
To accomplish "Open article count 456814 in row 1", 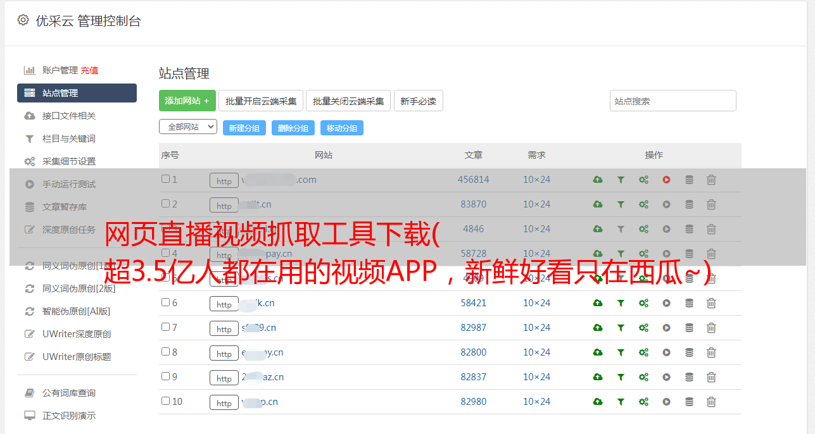I will (x=474, y=180).
